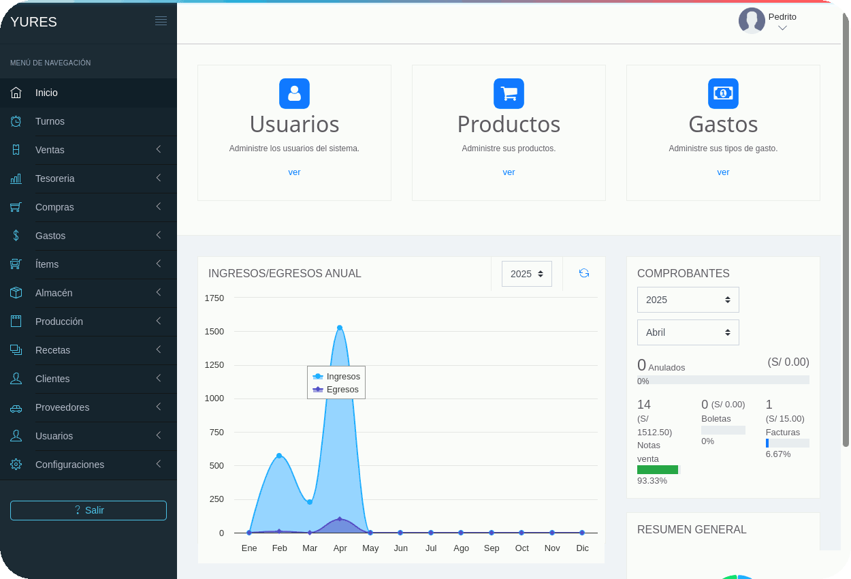Expand the Ventas submenu chevron

coord(158,149)
